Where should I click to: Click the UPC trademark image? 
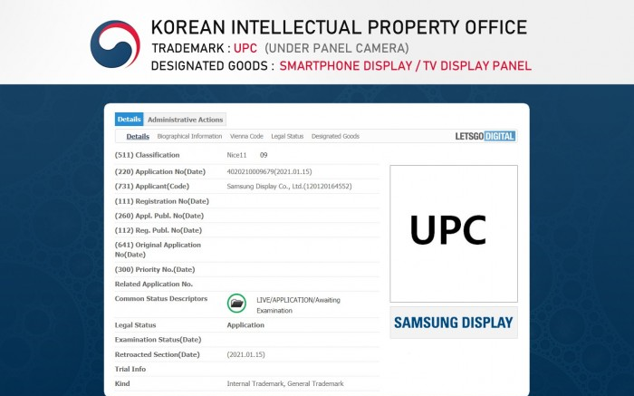pyautogui.click(x=454, y=234)
